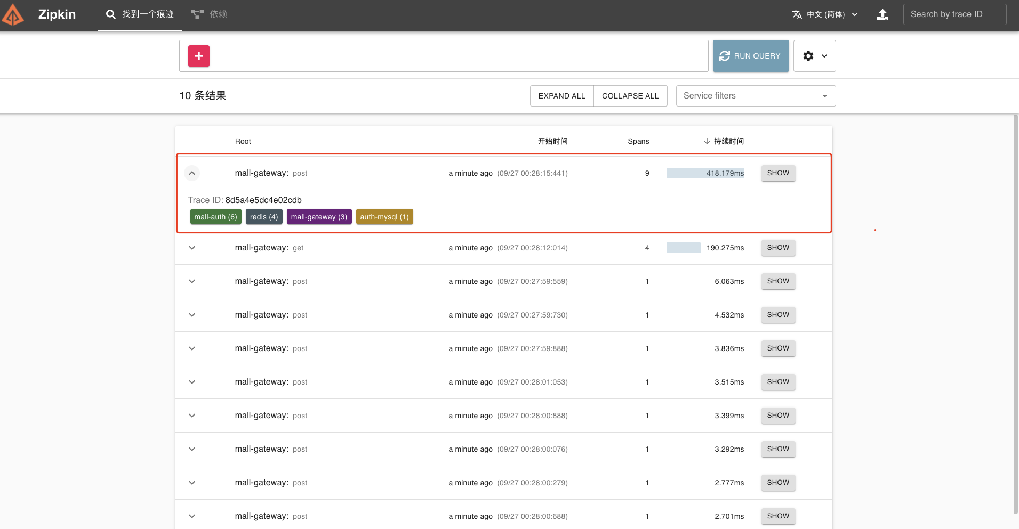Expand the 6.063ms trace row
1019x529 pixels.
(192, 281)
